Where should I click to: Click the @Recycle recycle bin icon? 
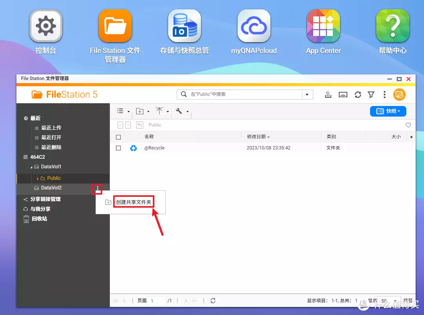pyautogui.click(x=133, y=148)
